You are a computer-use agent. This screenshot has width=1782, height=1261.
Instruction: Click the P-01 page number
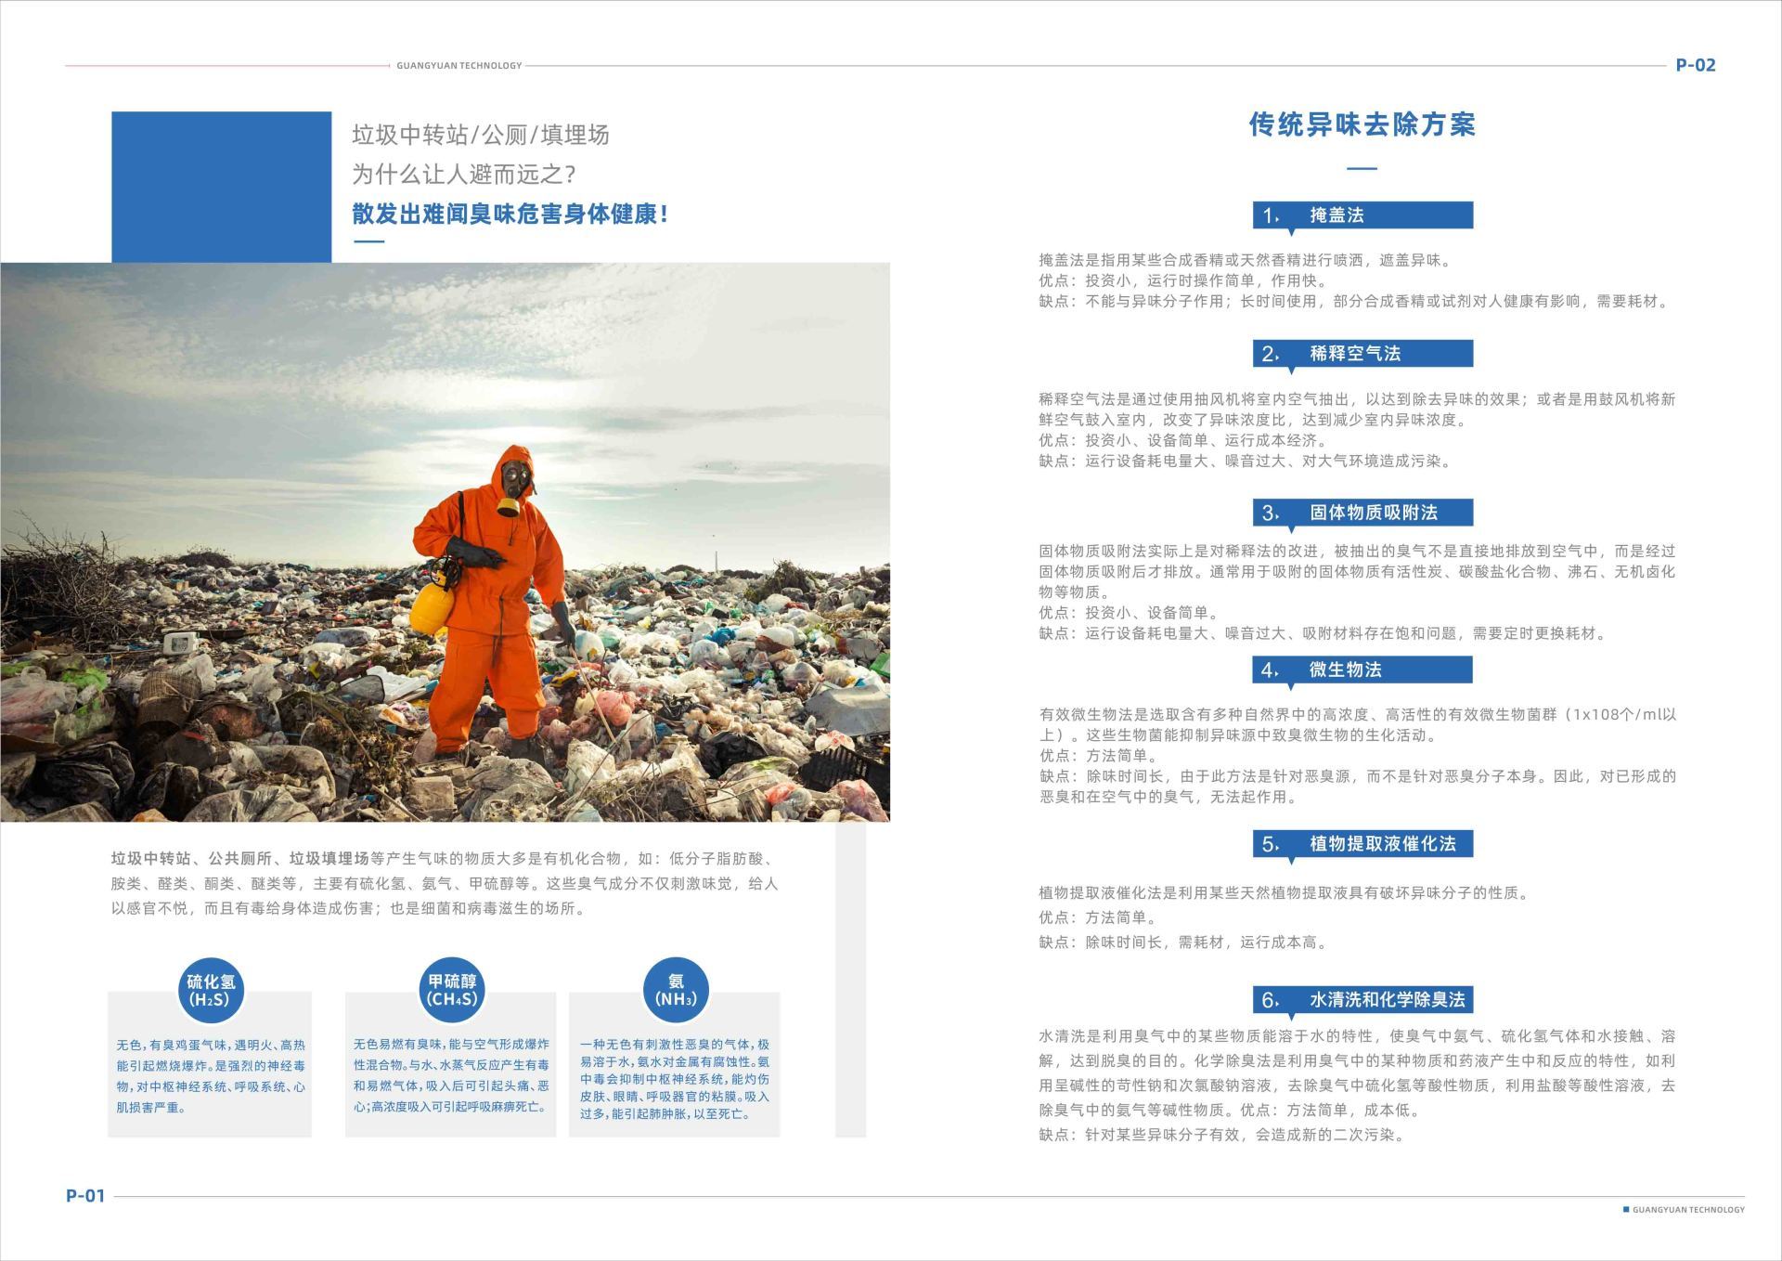(x=85, y=1196)
